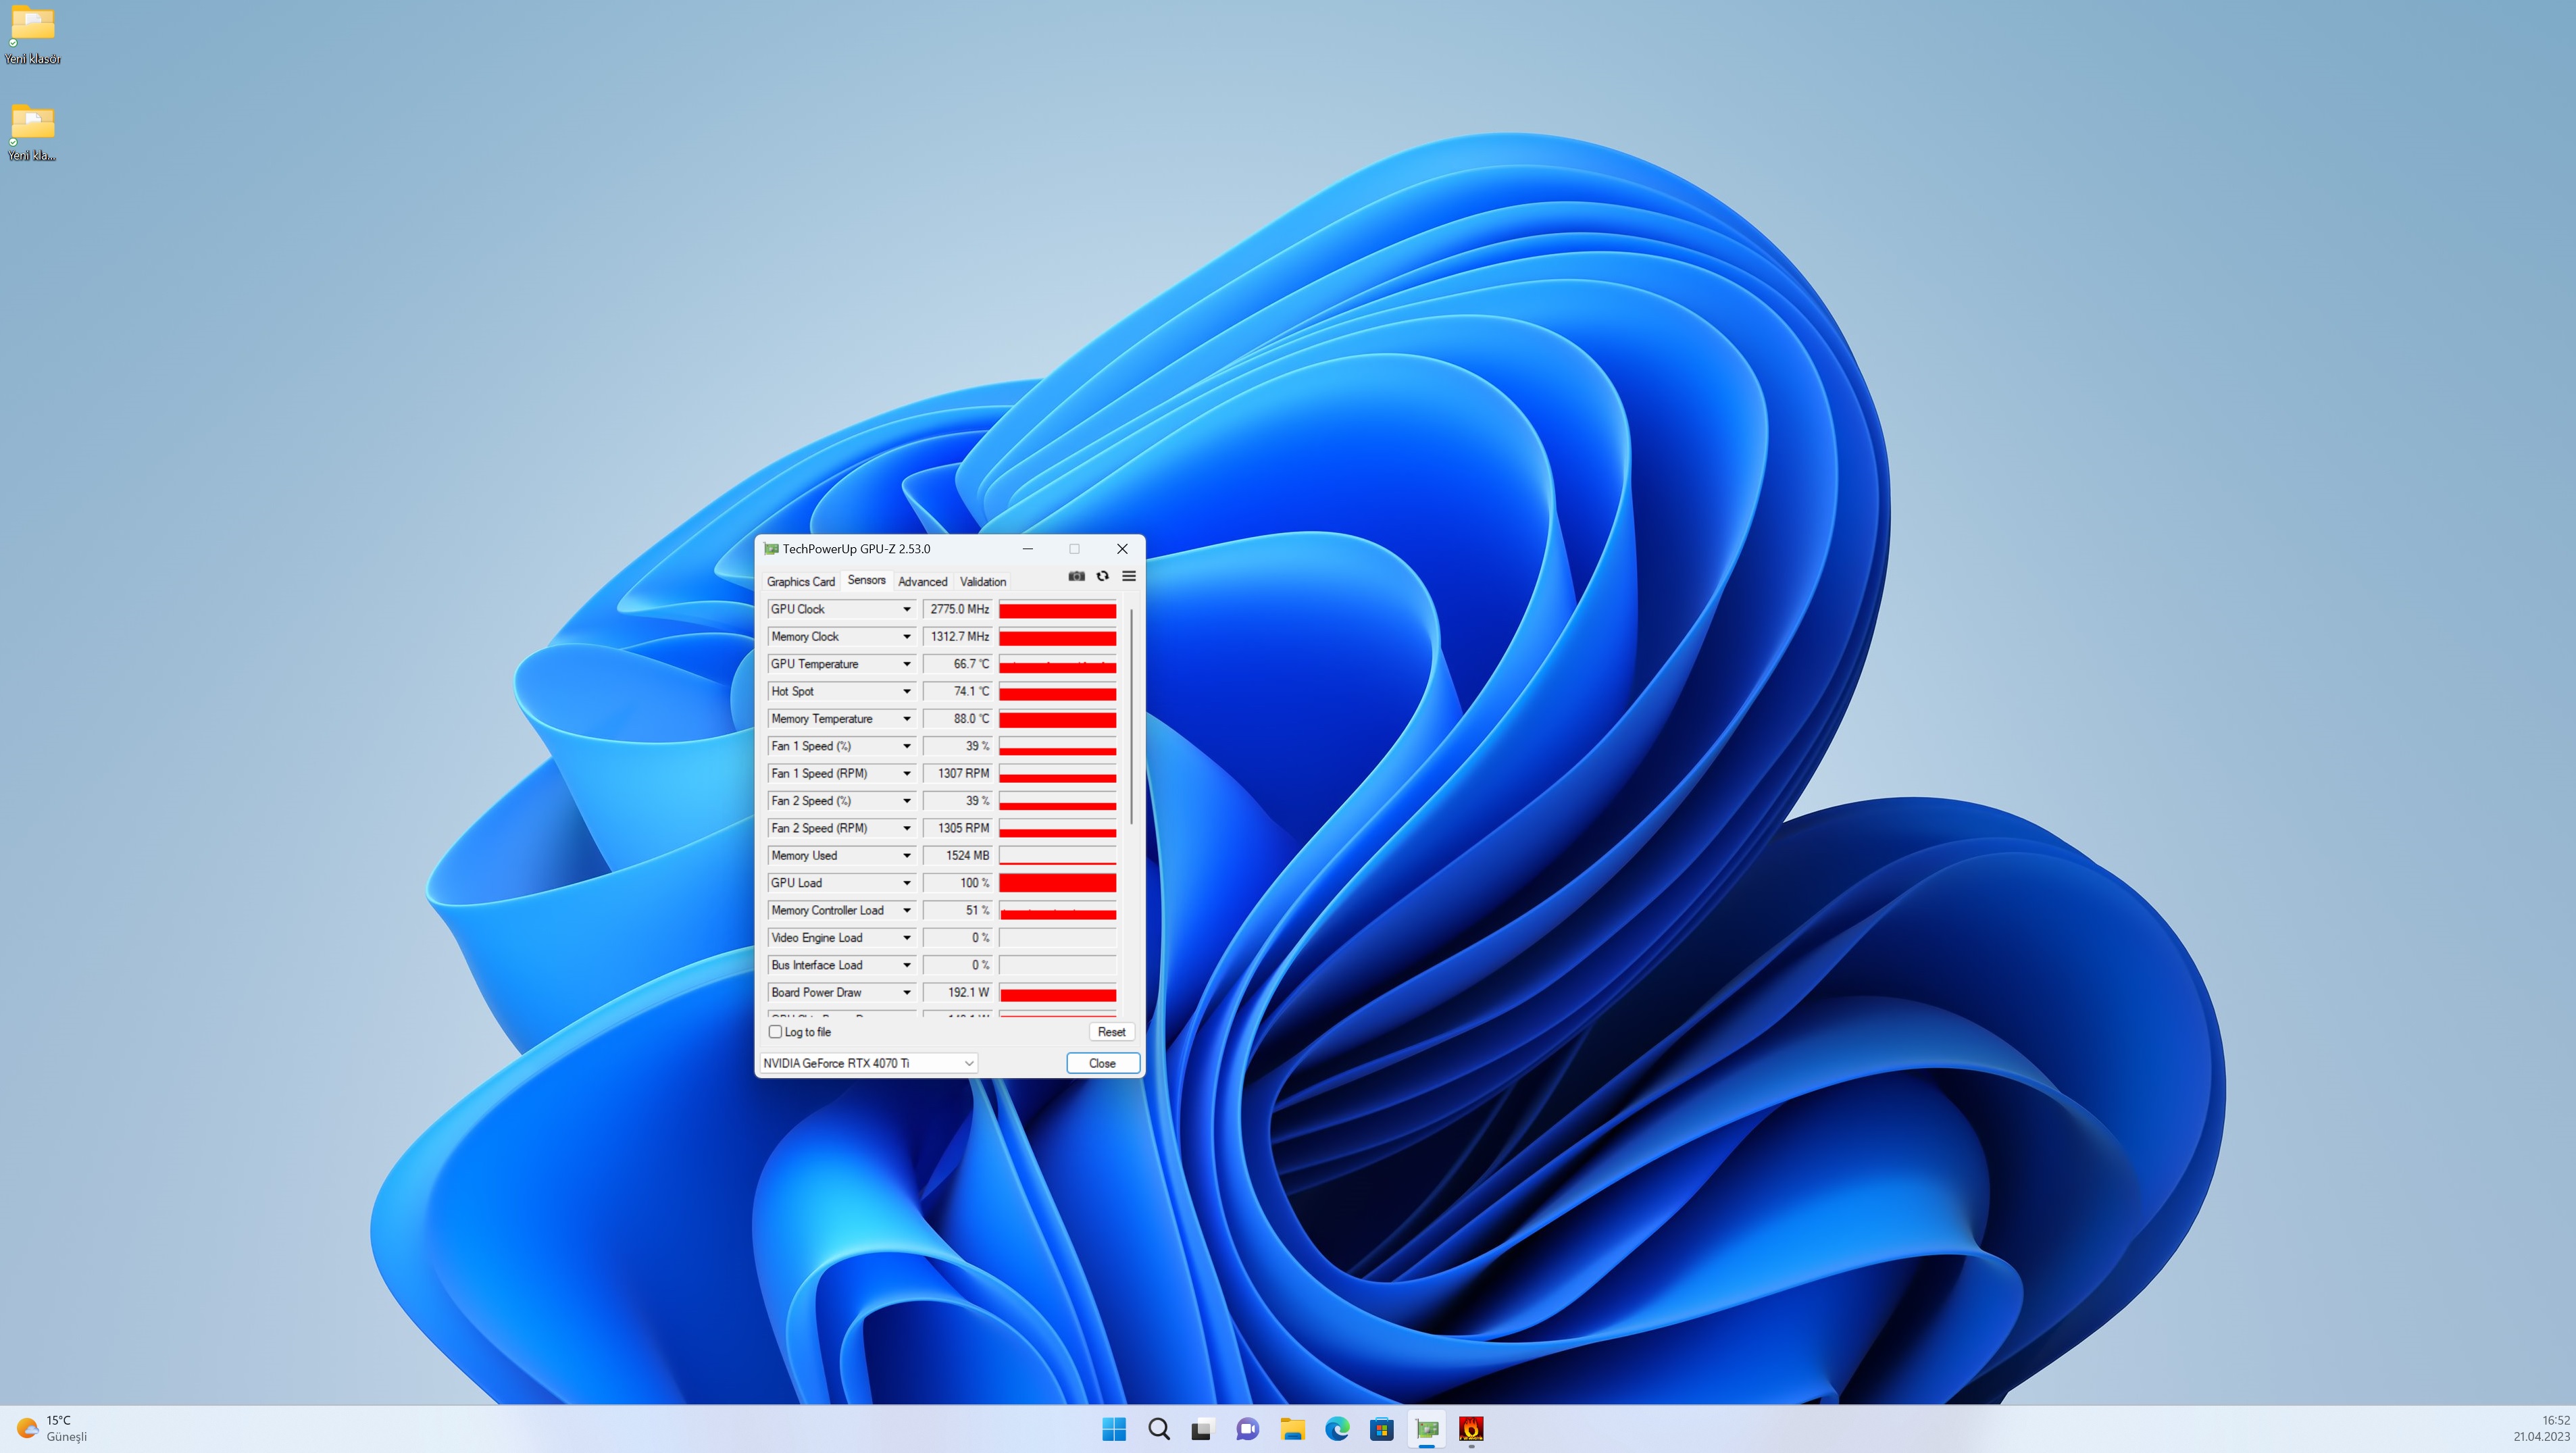The height and width of the screenshot is (1453, 2576).
Task: Click the 88.0 °C Memory Temperature value
Action: click(958, 719)
